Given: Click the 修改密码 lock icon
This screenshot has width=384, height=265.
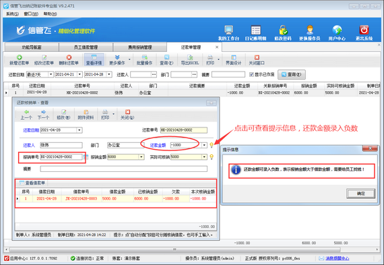Looking at the screenshot, I should pyautogui.click(x=283, y=30).
